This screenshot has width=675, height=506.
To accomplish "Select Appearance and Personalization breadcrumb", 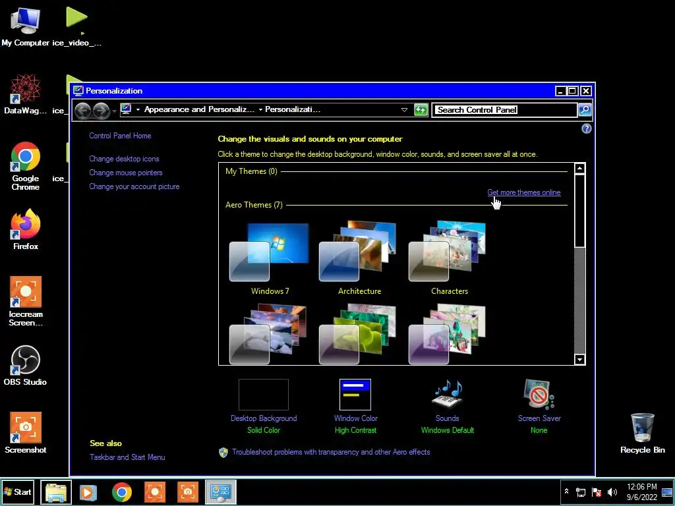I will [199, 109].
